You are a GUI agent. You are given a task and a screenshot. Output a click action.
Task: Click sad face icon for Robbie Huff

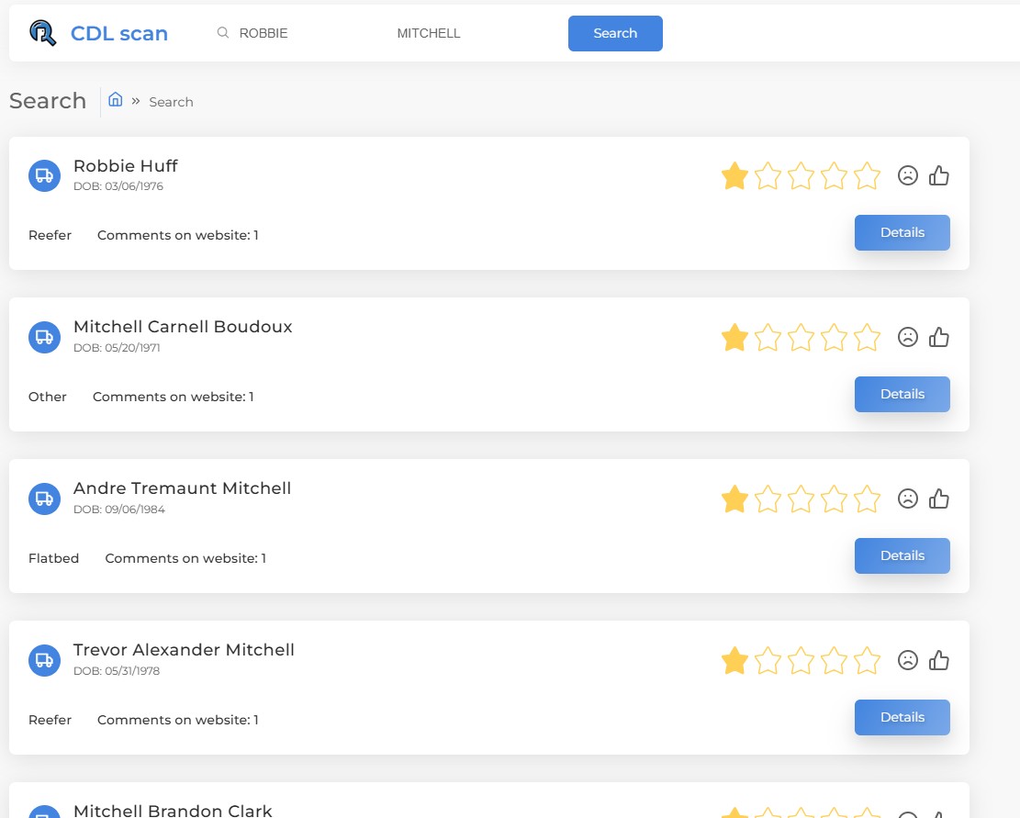pyautogui.click(x=908, y=175)
